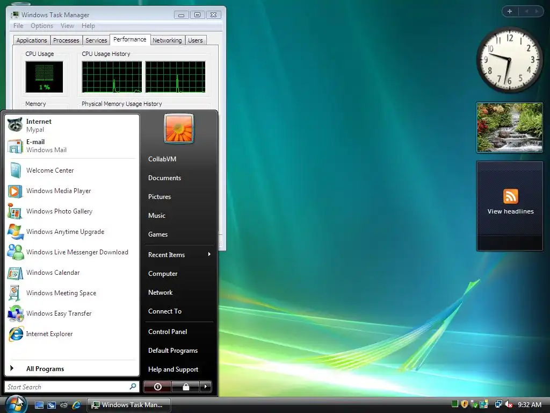550x413 pixels.
Task: Expand Recent Items submenu
Action: point(179,254)
